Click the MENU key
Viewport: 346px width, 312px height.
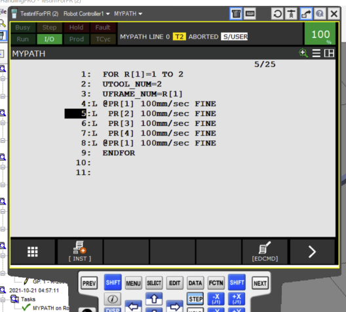(x=133, y=283)
